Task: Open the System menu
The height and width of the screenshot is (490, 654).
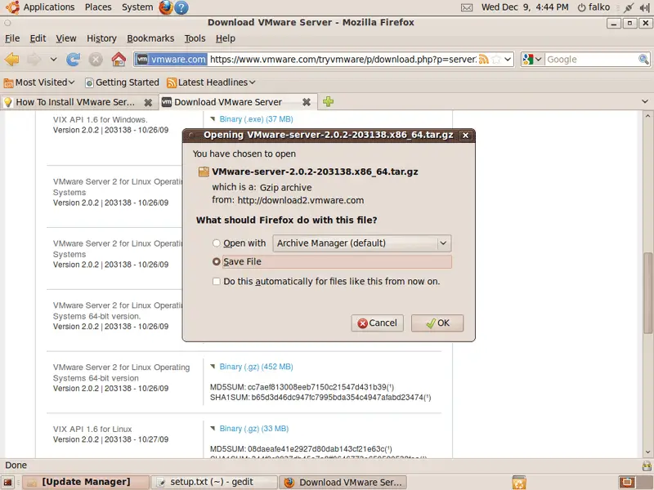Action: pyautogui.click(x=137, y=7)
